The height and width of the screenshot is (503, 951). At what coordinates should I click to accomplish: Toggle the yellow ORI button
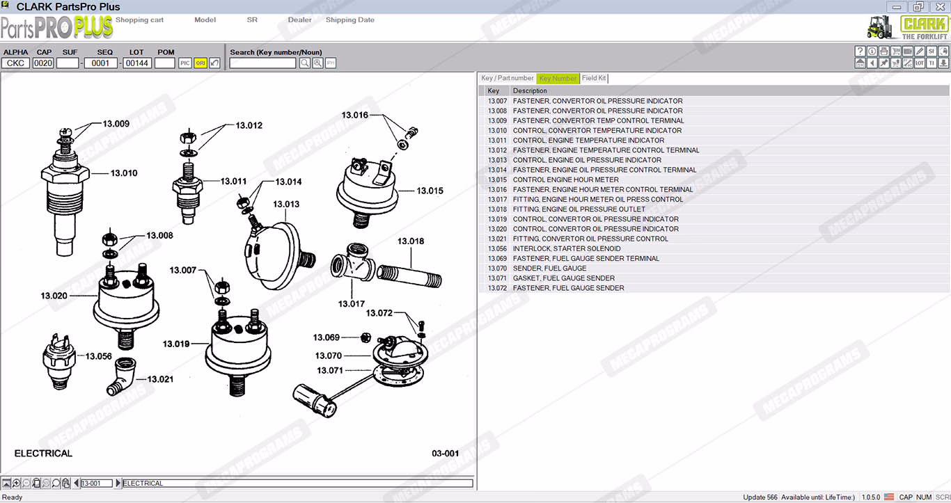tap(201, 63)
